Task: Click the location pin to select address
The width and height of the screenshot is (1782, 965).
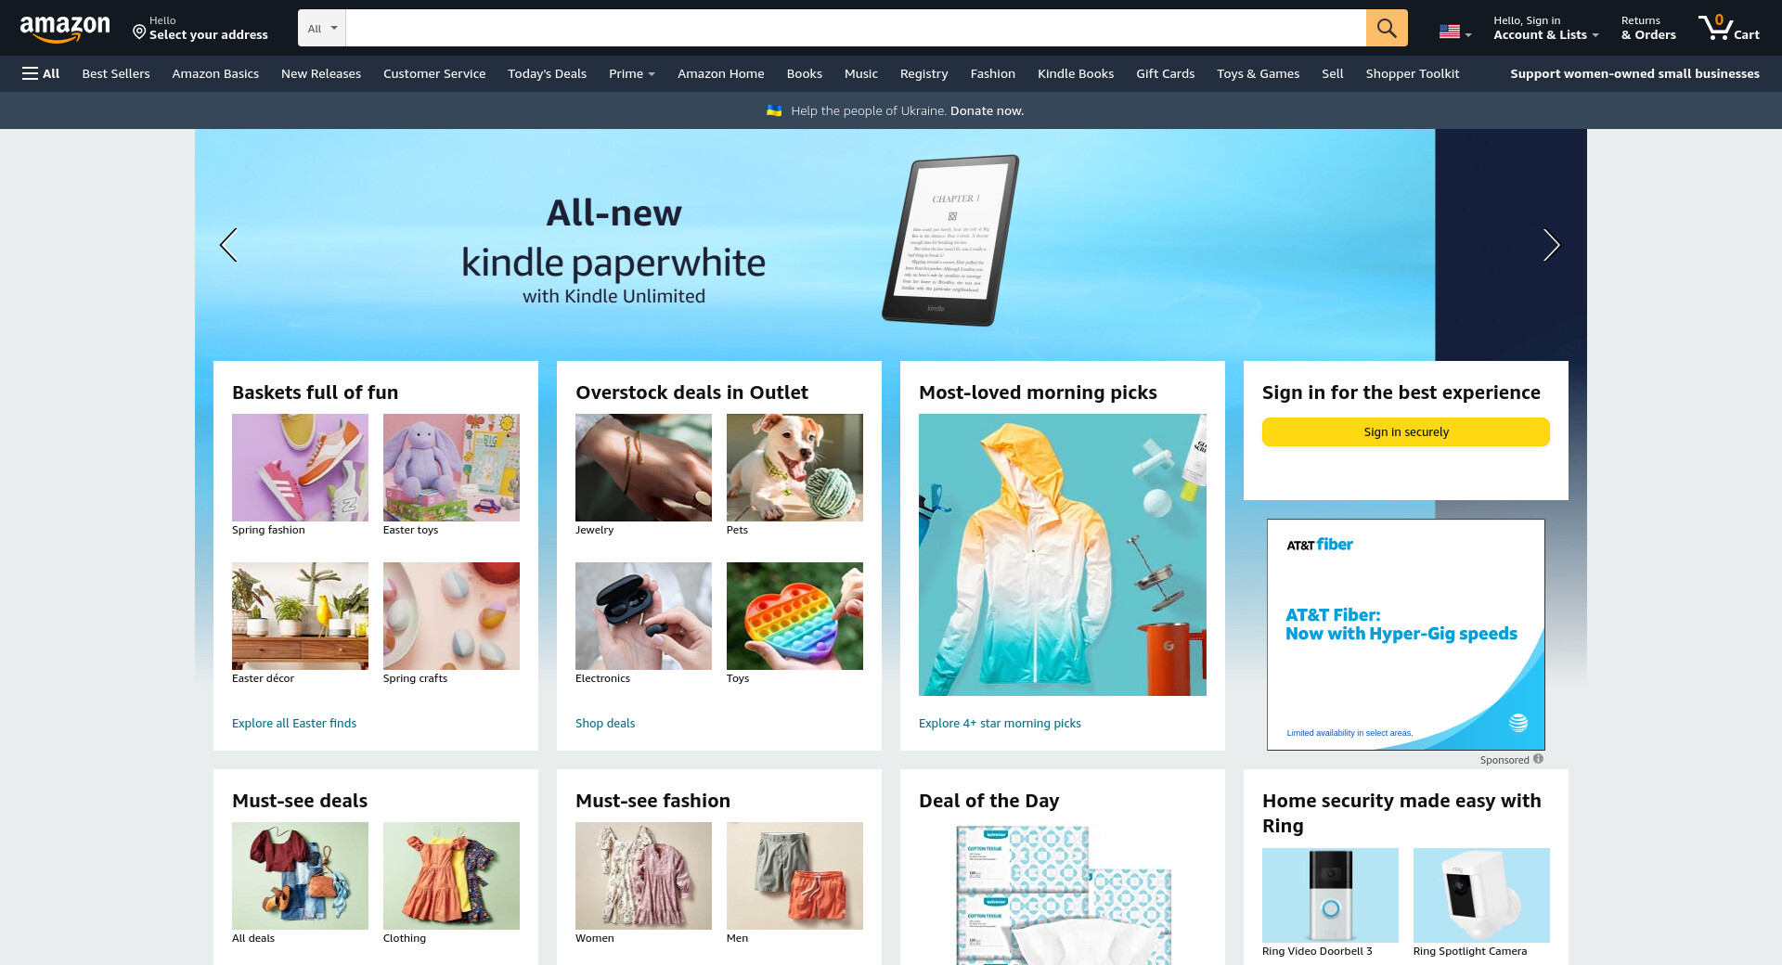Action: tap(139, 32)
